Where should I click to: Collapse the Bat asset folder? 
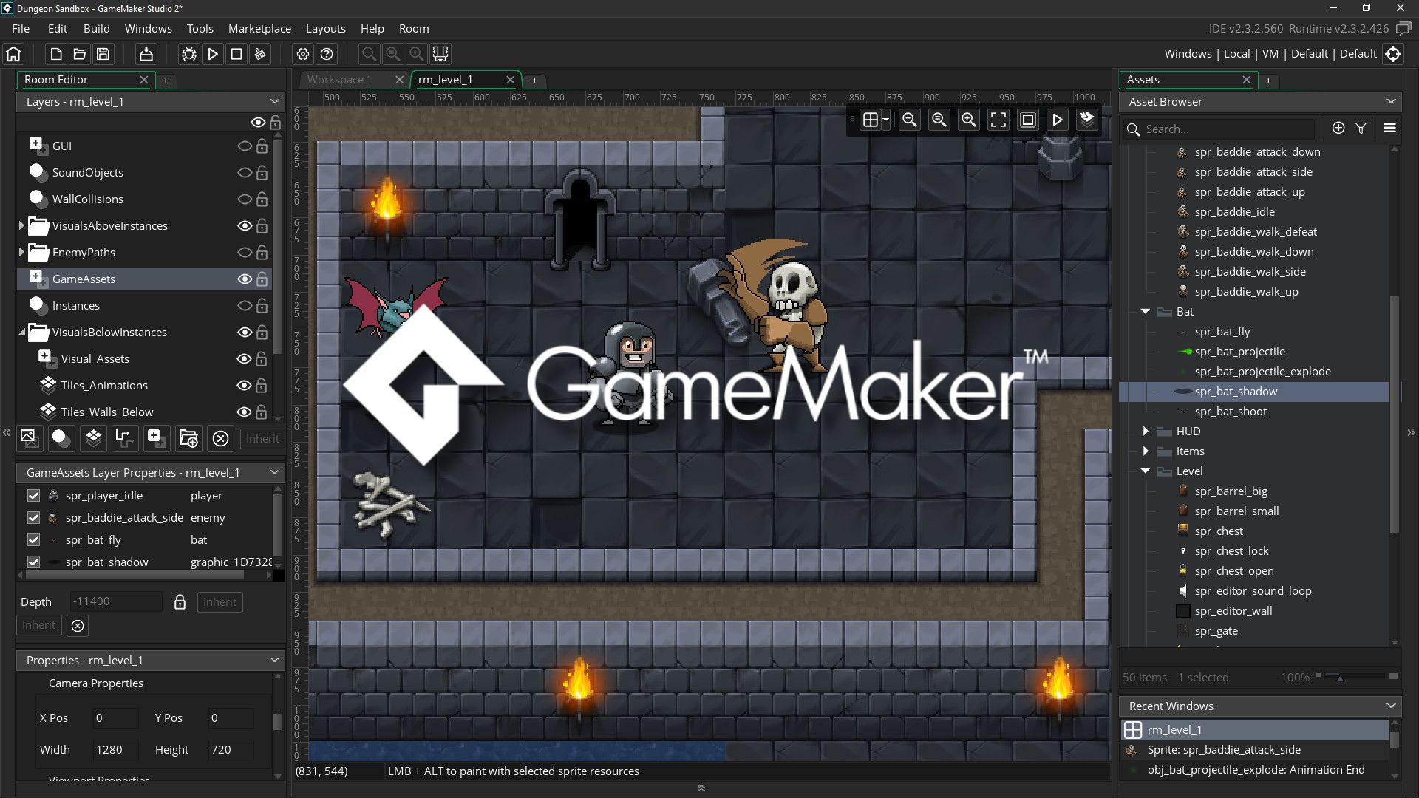click(1146, 312)
